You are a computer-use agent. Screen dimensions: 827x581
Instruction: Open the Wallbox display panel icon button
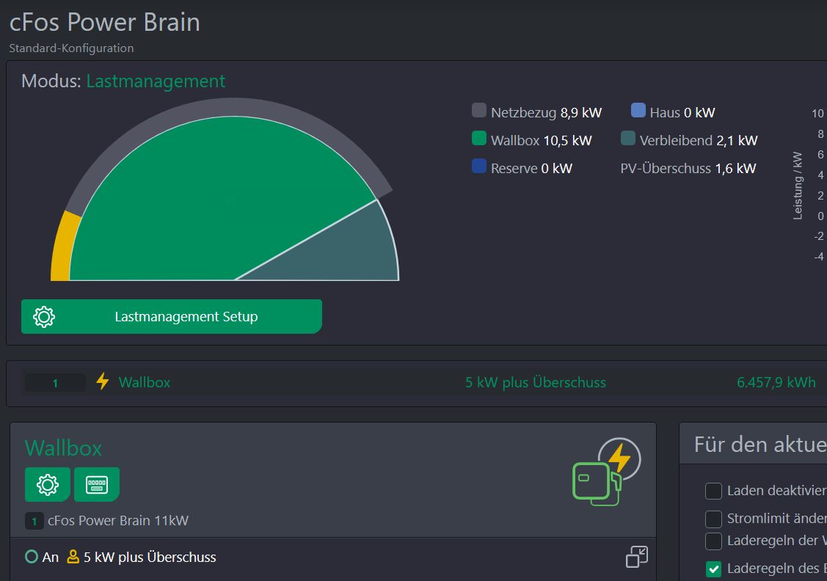point(97,484)
